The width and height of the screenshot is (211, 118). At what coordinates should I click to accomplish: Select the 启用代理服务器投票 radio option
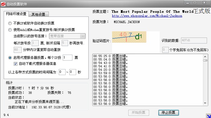10,58
